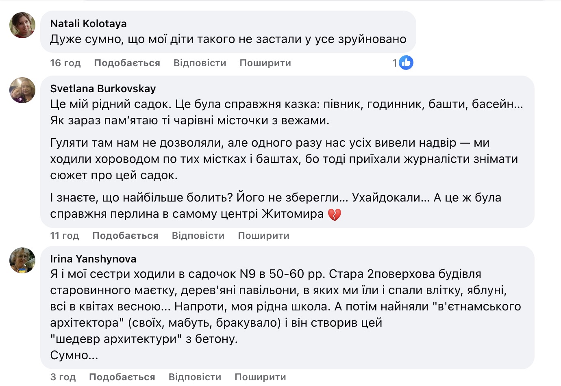561x386 pixels.
Task: Like Natali Kolotaya's comment with Подобається
Action: [x=127, y=63]
